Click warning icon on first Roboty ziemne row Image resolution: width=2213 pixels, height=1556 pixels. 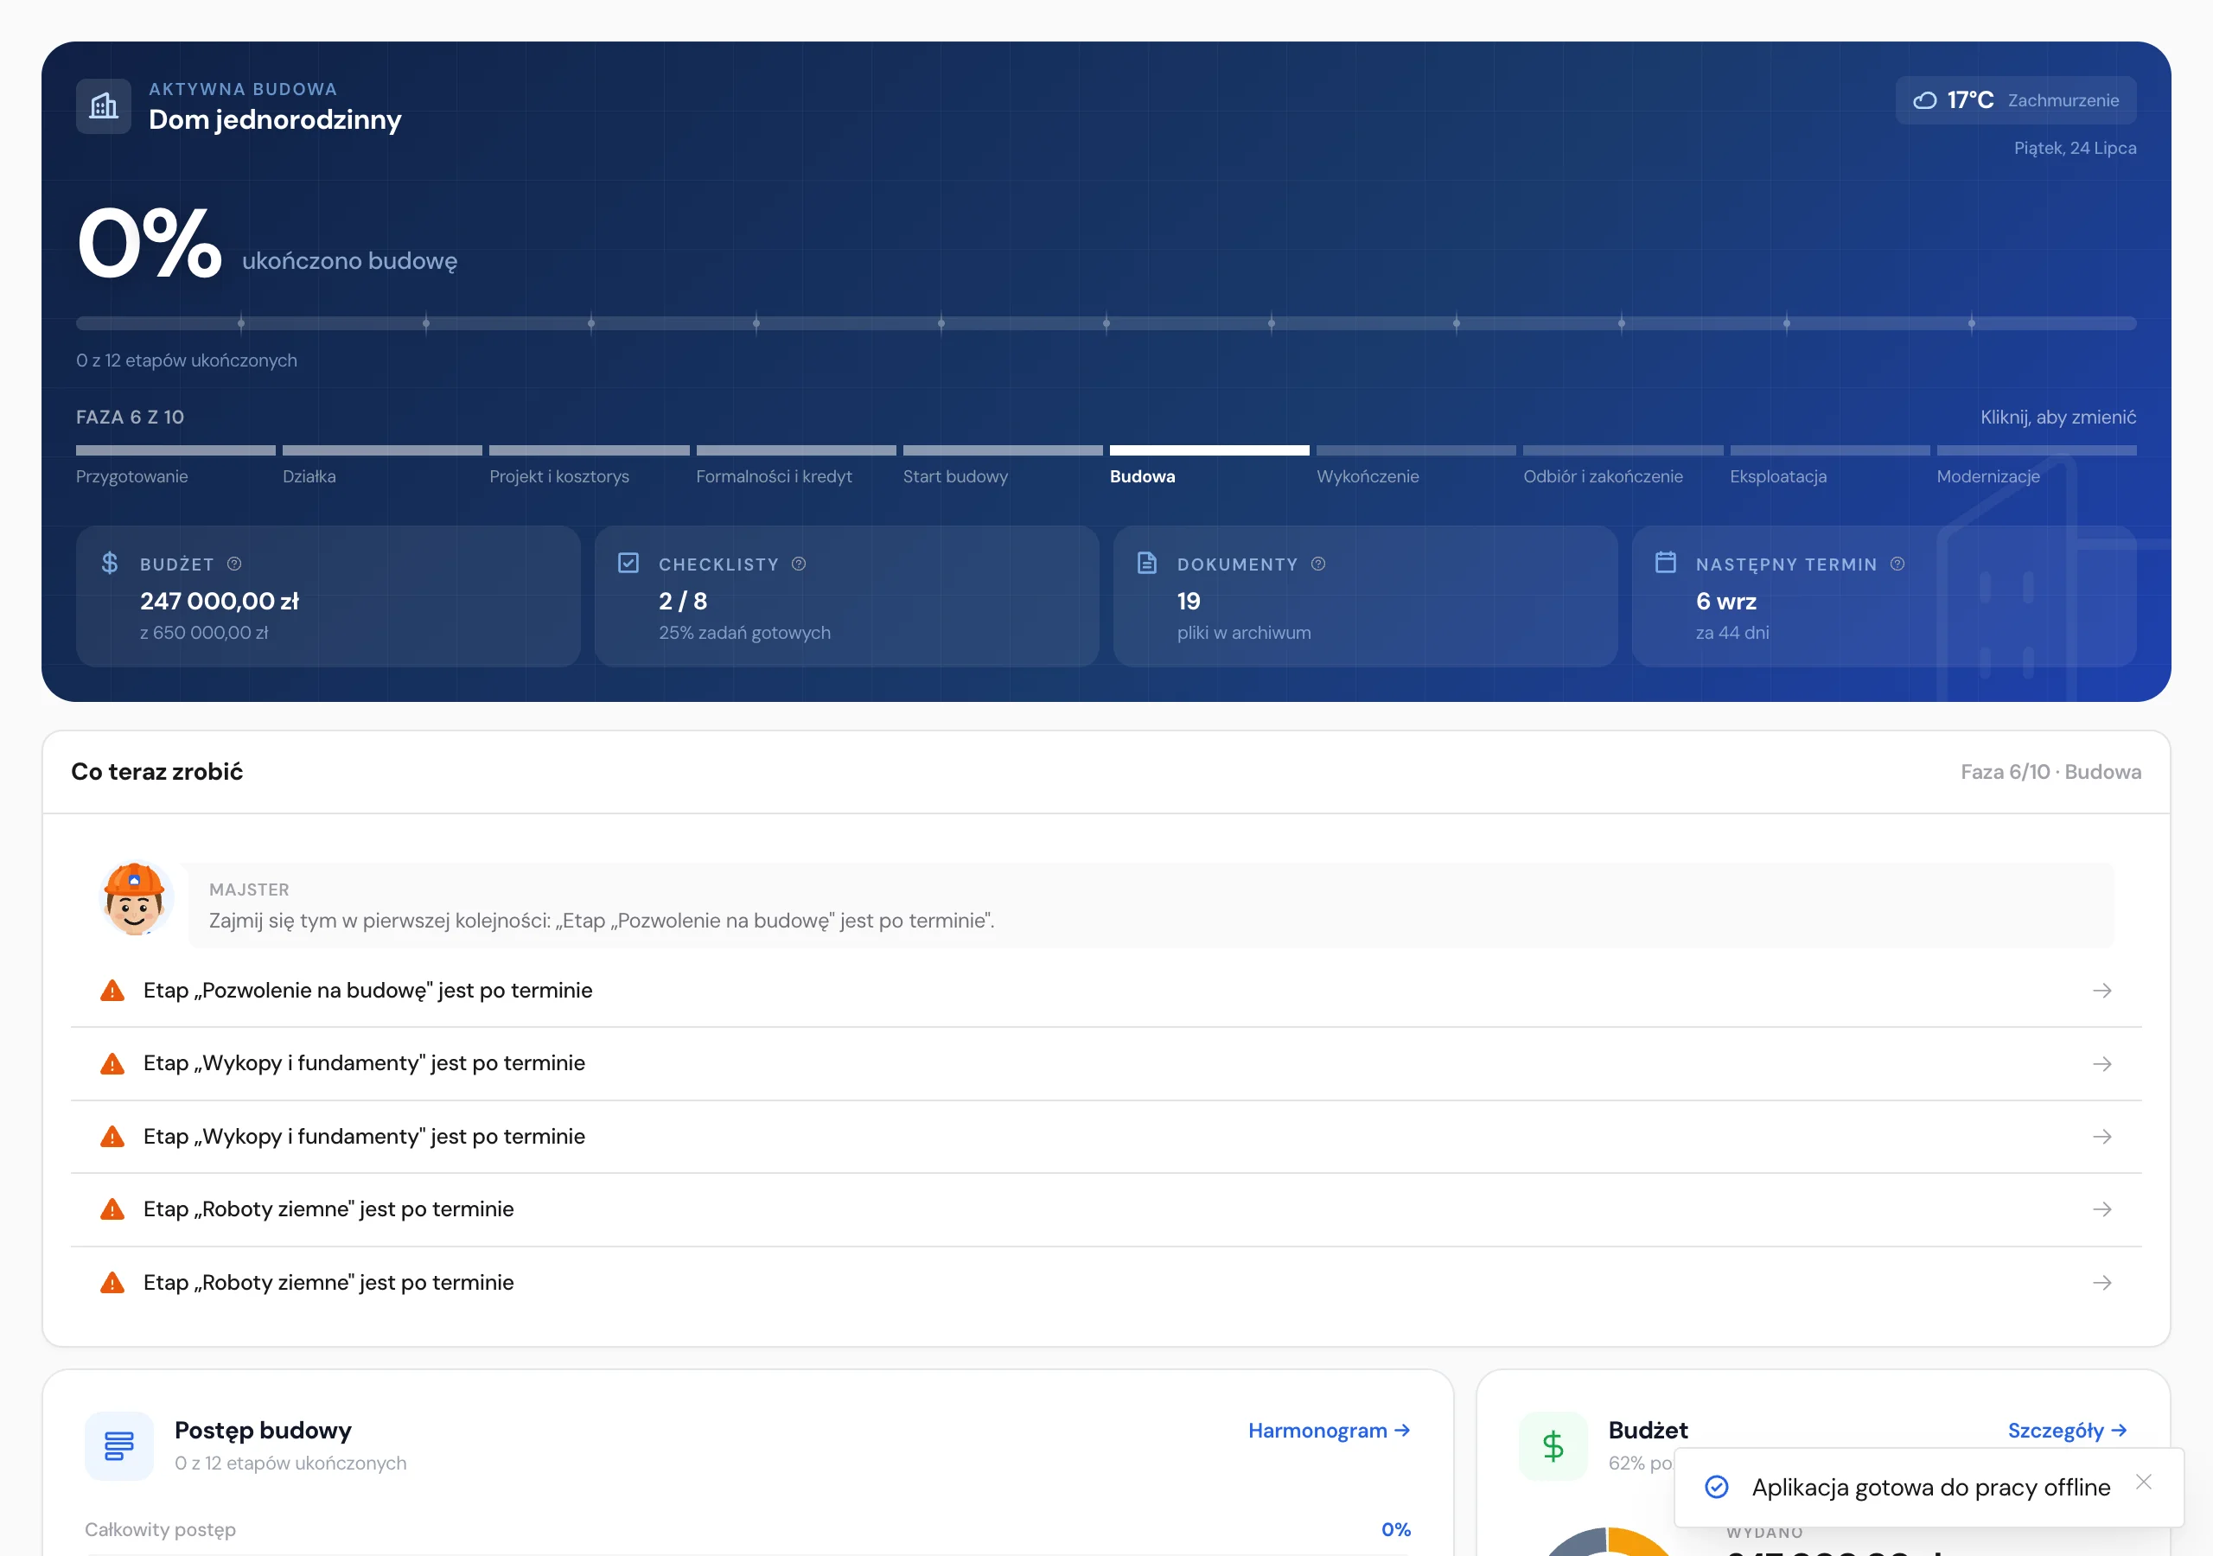point(112,1210)
